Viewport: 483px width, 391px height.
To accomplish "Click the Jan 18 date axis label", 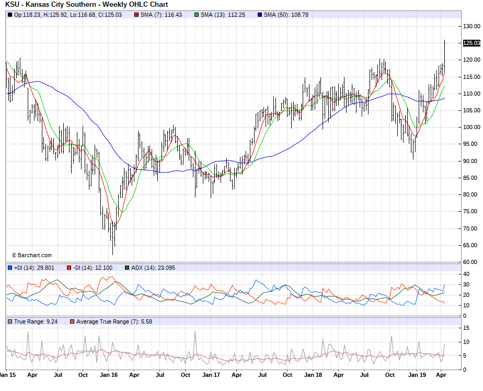I will coord(313,375).
